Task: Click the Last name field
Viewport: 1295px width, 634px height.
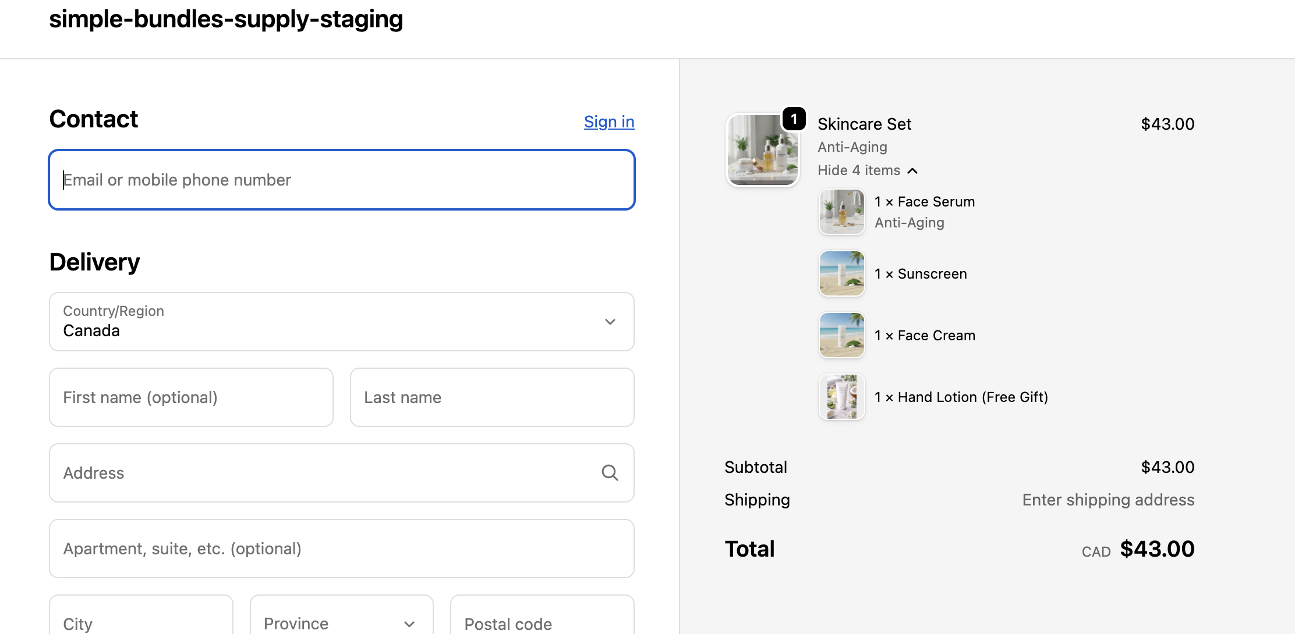Action: (491, 397)
